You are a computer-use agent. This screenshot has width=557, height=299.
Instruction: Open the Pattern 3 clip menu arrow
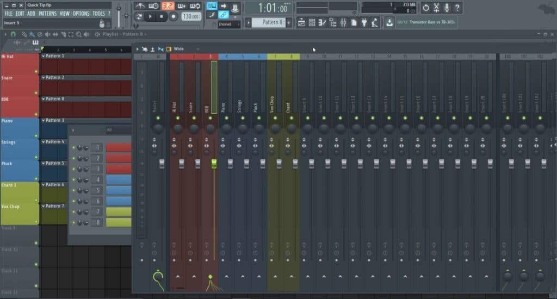(x=44, y=120)
